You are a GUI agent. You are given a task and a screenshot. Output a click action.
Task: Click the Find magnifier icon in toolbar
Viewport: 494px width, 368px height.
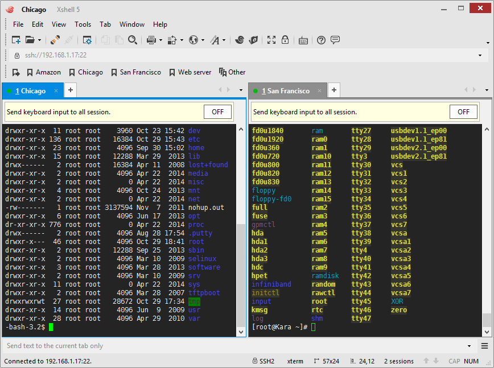(x=132, y=40)
